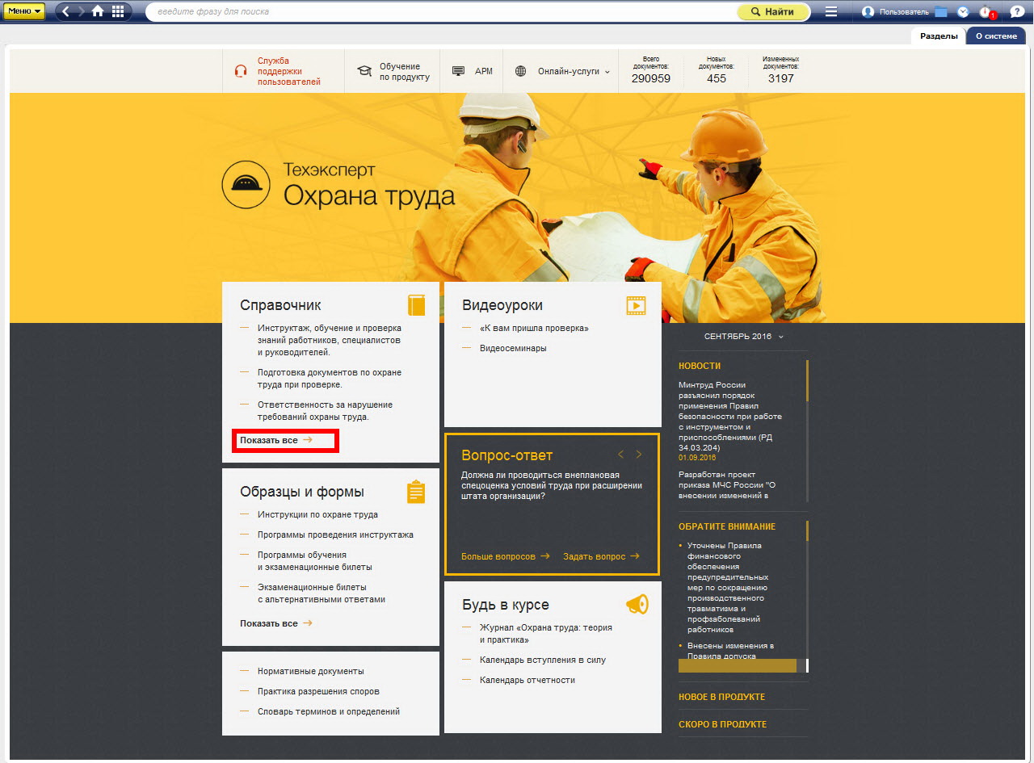Click the notification icon with red badge
The width and height of the screenshot is (1034, 763).
[x=986, y=12]
